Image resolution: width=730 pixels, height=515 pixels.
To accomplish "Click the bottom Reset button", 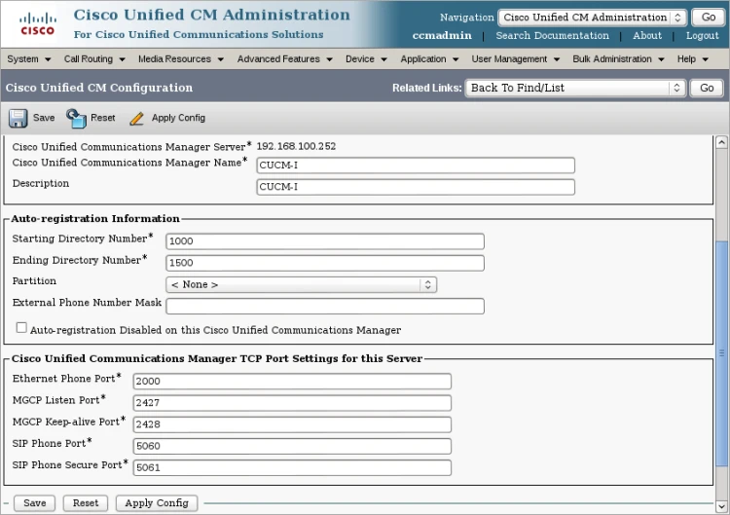I will click(x=86, y=503).
